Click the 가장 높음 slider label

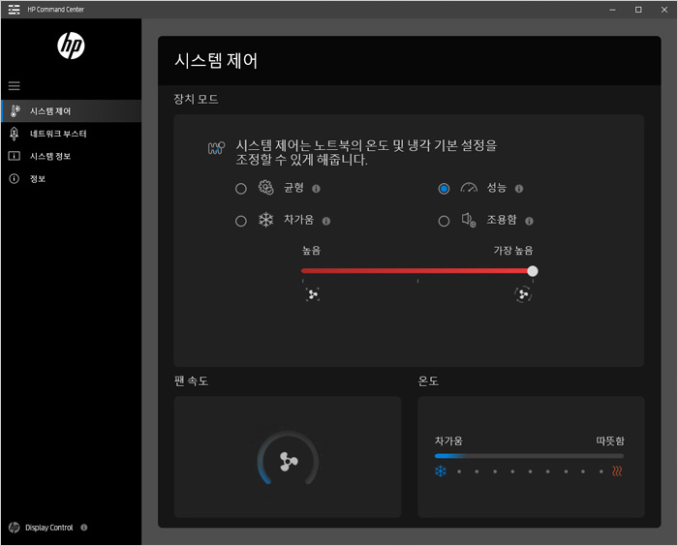513,251
